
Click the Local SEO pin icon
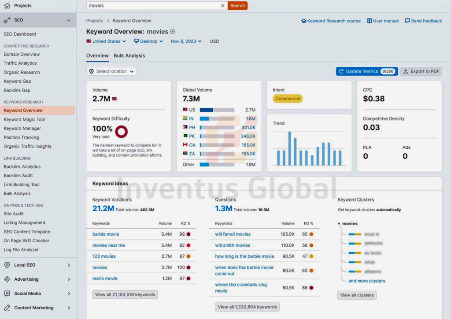(7, 265)
